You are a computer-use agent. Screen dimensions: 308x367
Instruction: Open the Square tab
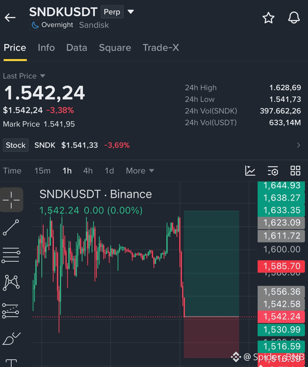point(115,48)
